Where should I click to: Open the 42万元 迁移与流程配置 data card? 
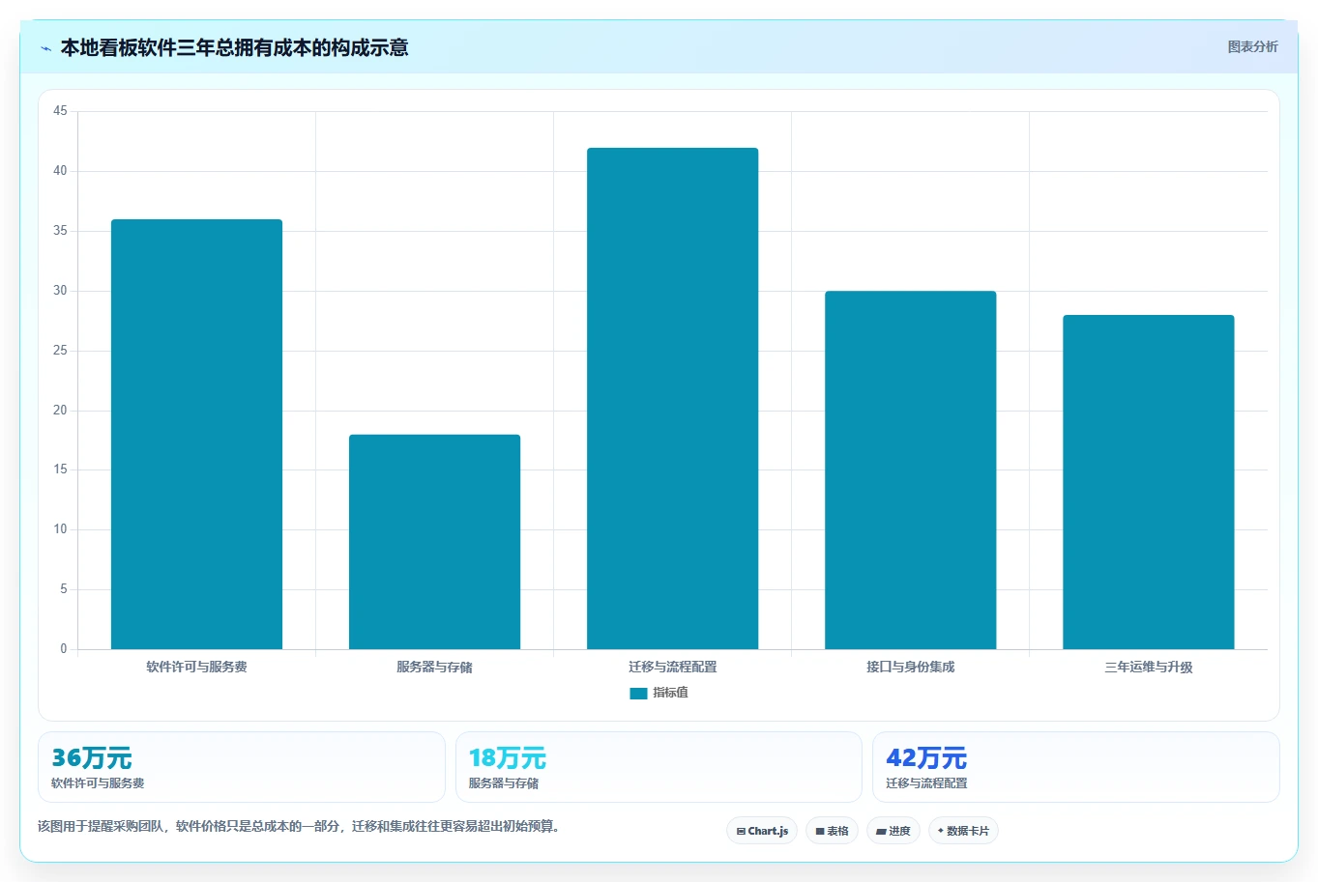[x=1075, y=767]
